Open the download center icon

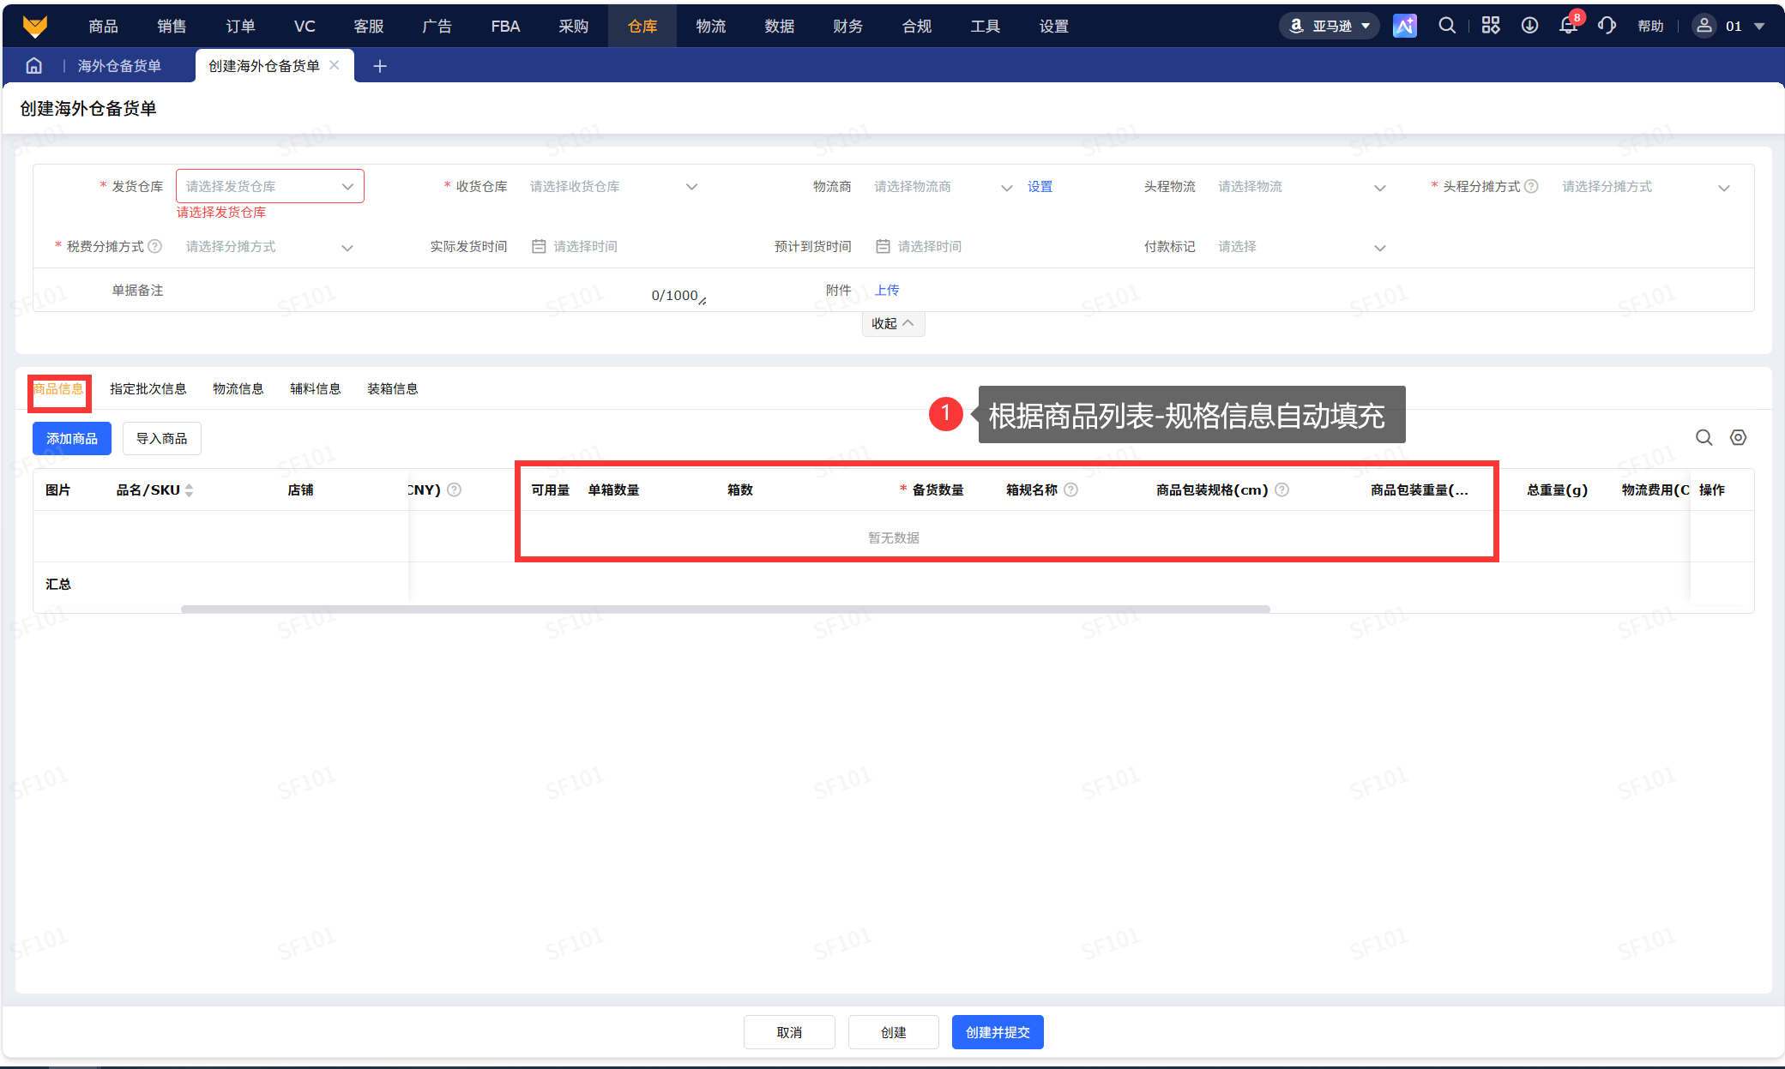pyautogui.click(x=1529, y=26)
